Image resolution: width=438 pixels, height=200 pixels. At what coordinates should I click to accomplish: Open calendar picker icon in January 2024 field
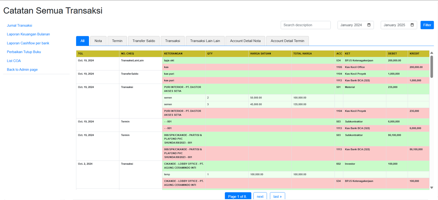pos(369,25)
